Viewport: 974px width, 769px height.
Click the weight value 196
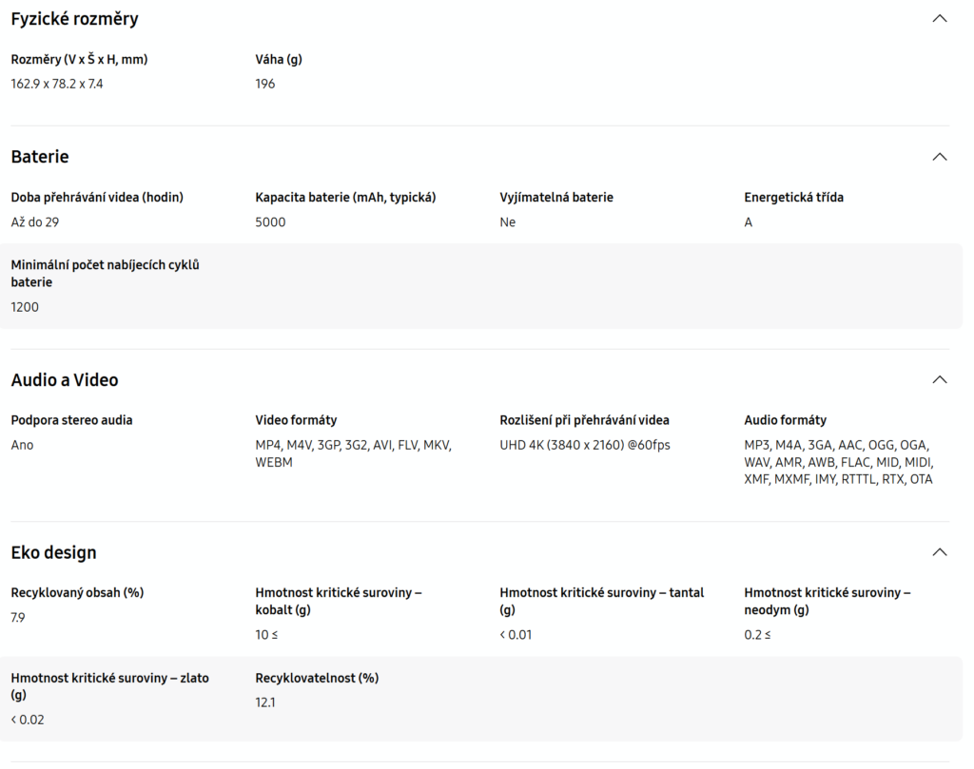pos(265,84)
